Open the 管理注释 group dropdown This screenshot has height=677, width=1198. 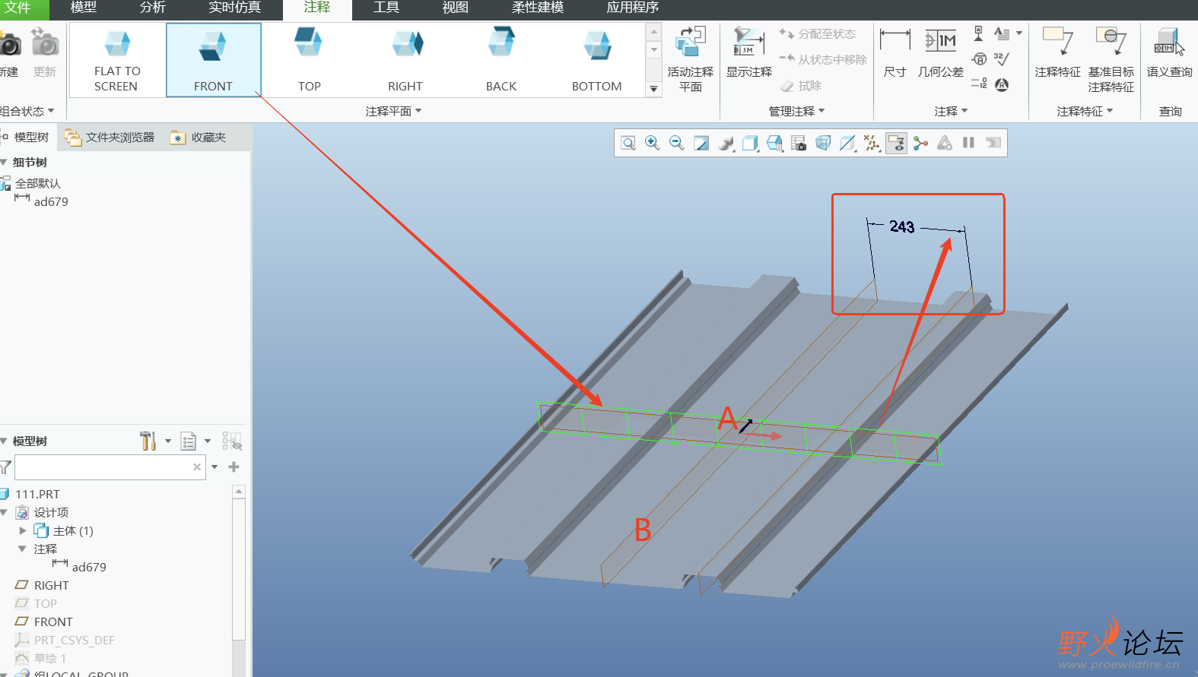coord(796,111)
